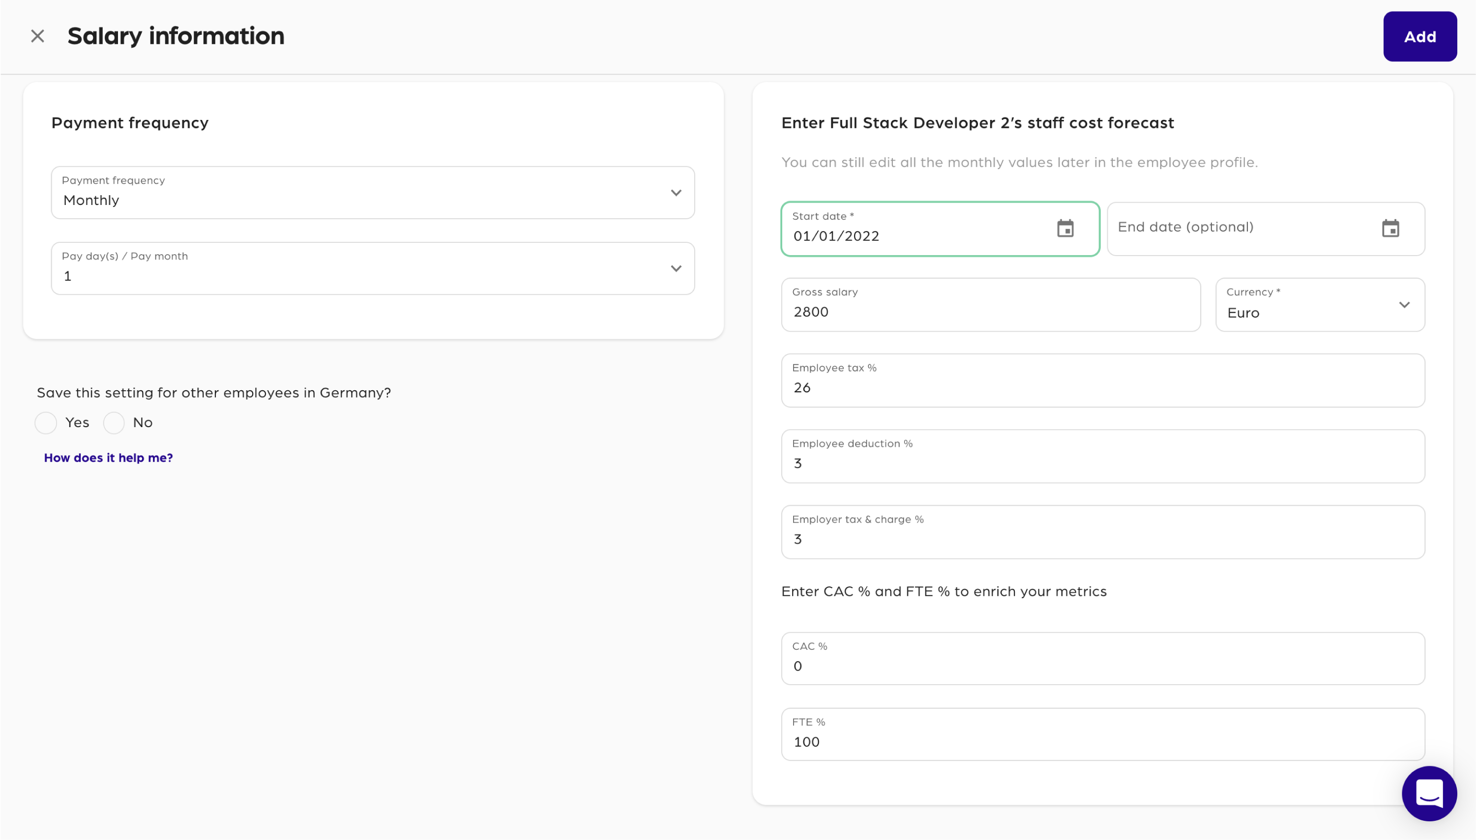Viewport: 1476px width, 840px height.
Task: Click the Payment frequency chevron arrow
Action: pyautogui.click(x=676, y=193)
